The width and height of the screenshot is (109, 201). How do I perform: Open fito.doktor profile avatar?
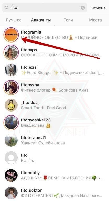[x=11, y=193]
